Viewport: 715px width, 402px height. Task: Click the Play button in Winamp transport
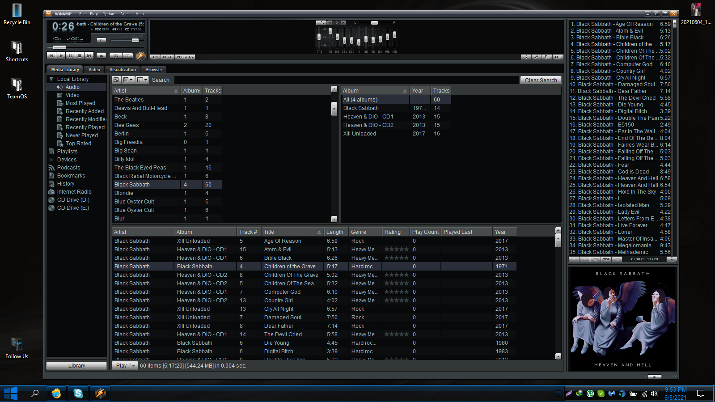coord(61,56)
